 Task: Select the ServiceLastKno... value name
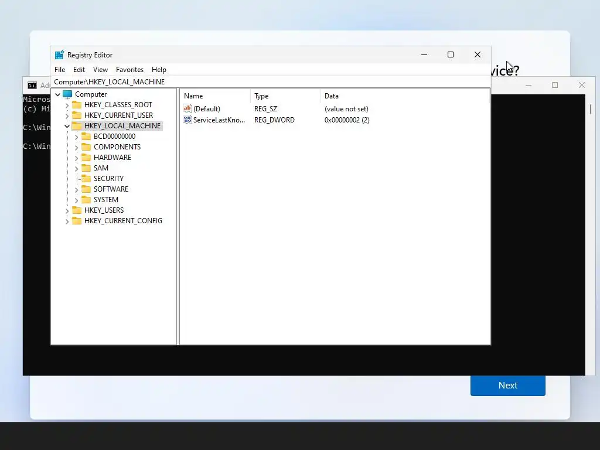click(x=219, y=120)
